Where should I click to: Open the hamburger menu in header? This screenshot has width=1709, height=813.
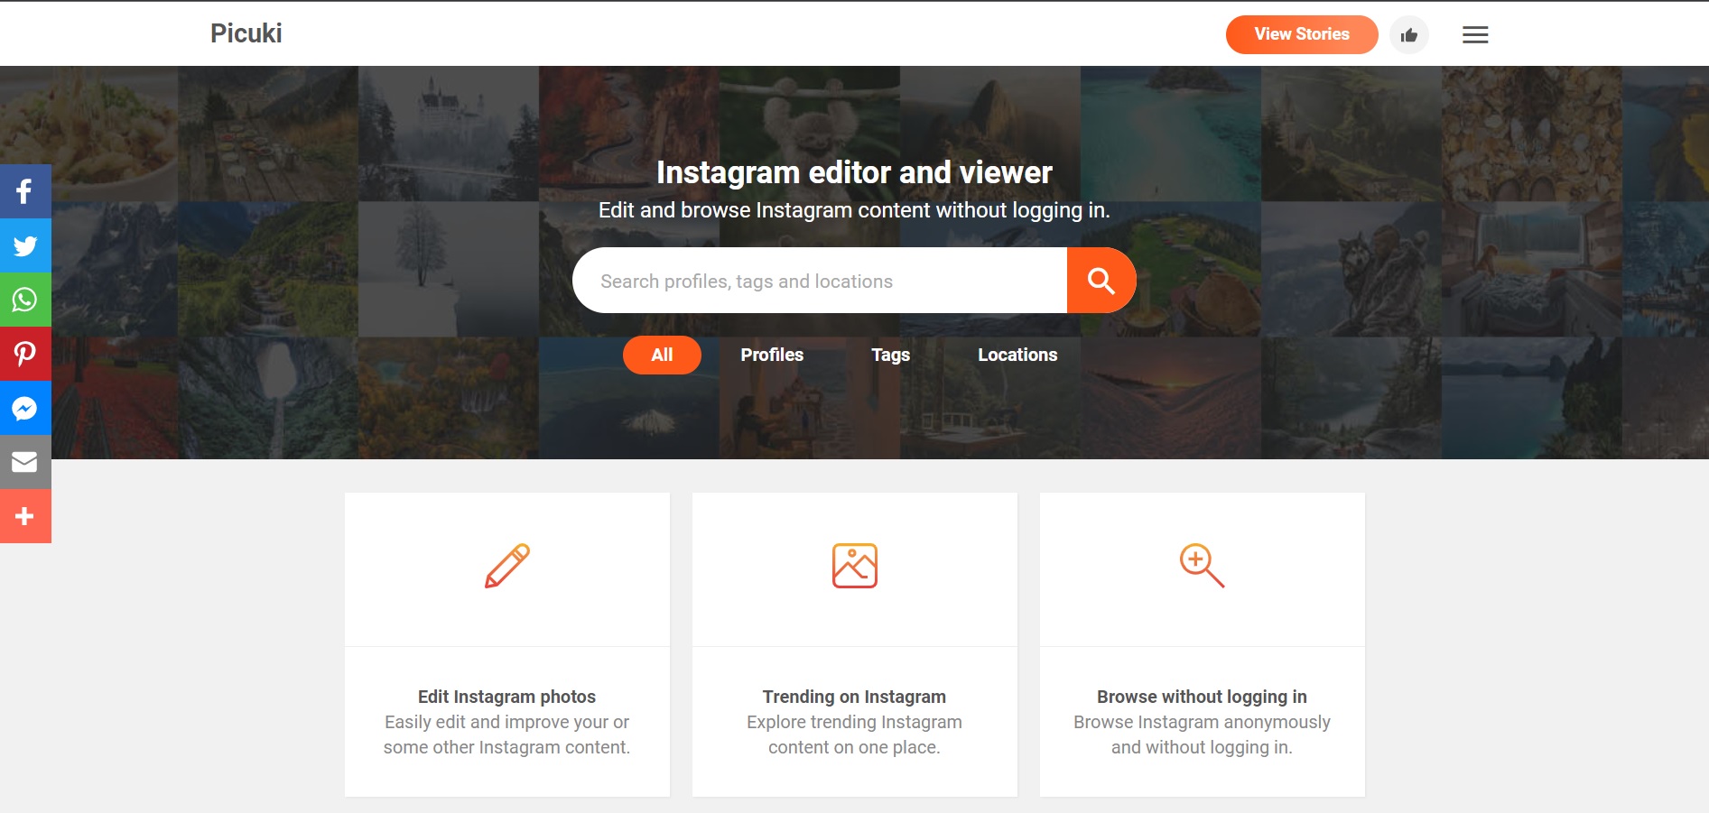tap(1475, 35)
